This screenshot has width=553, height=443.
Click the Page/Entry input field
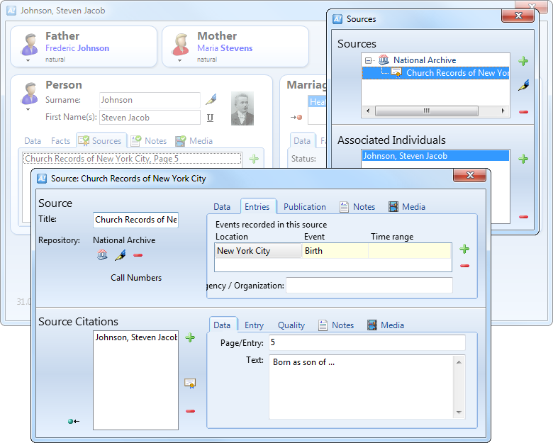pos(366,343)
